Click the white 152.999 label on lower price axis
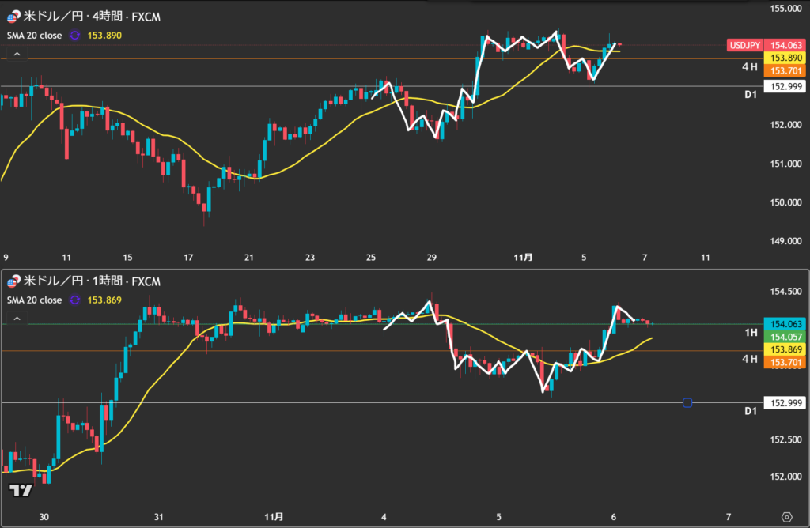The width and height of the screenshot is (810, 528). 784,403
